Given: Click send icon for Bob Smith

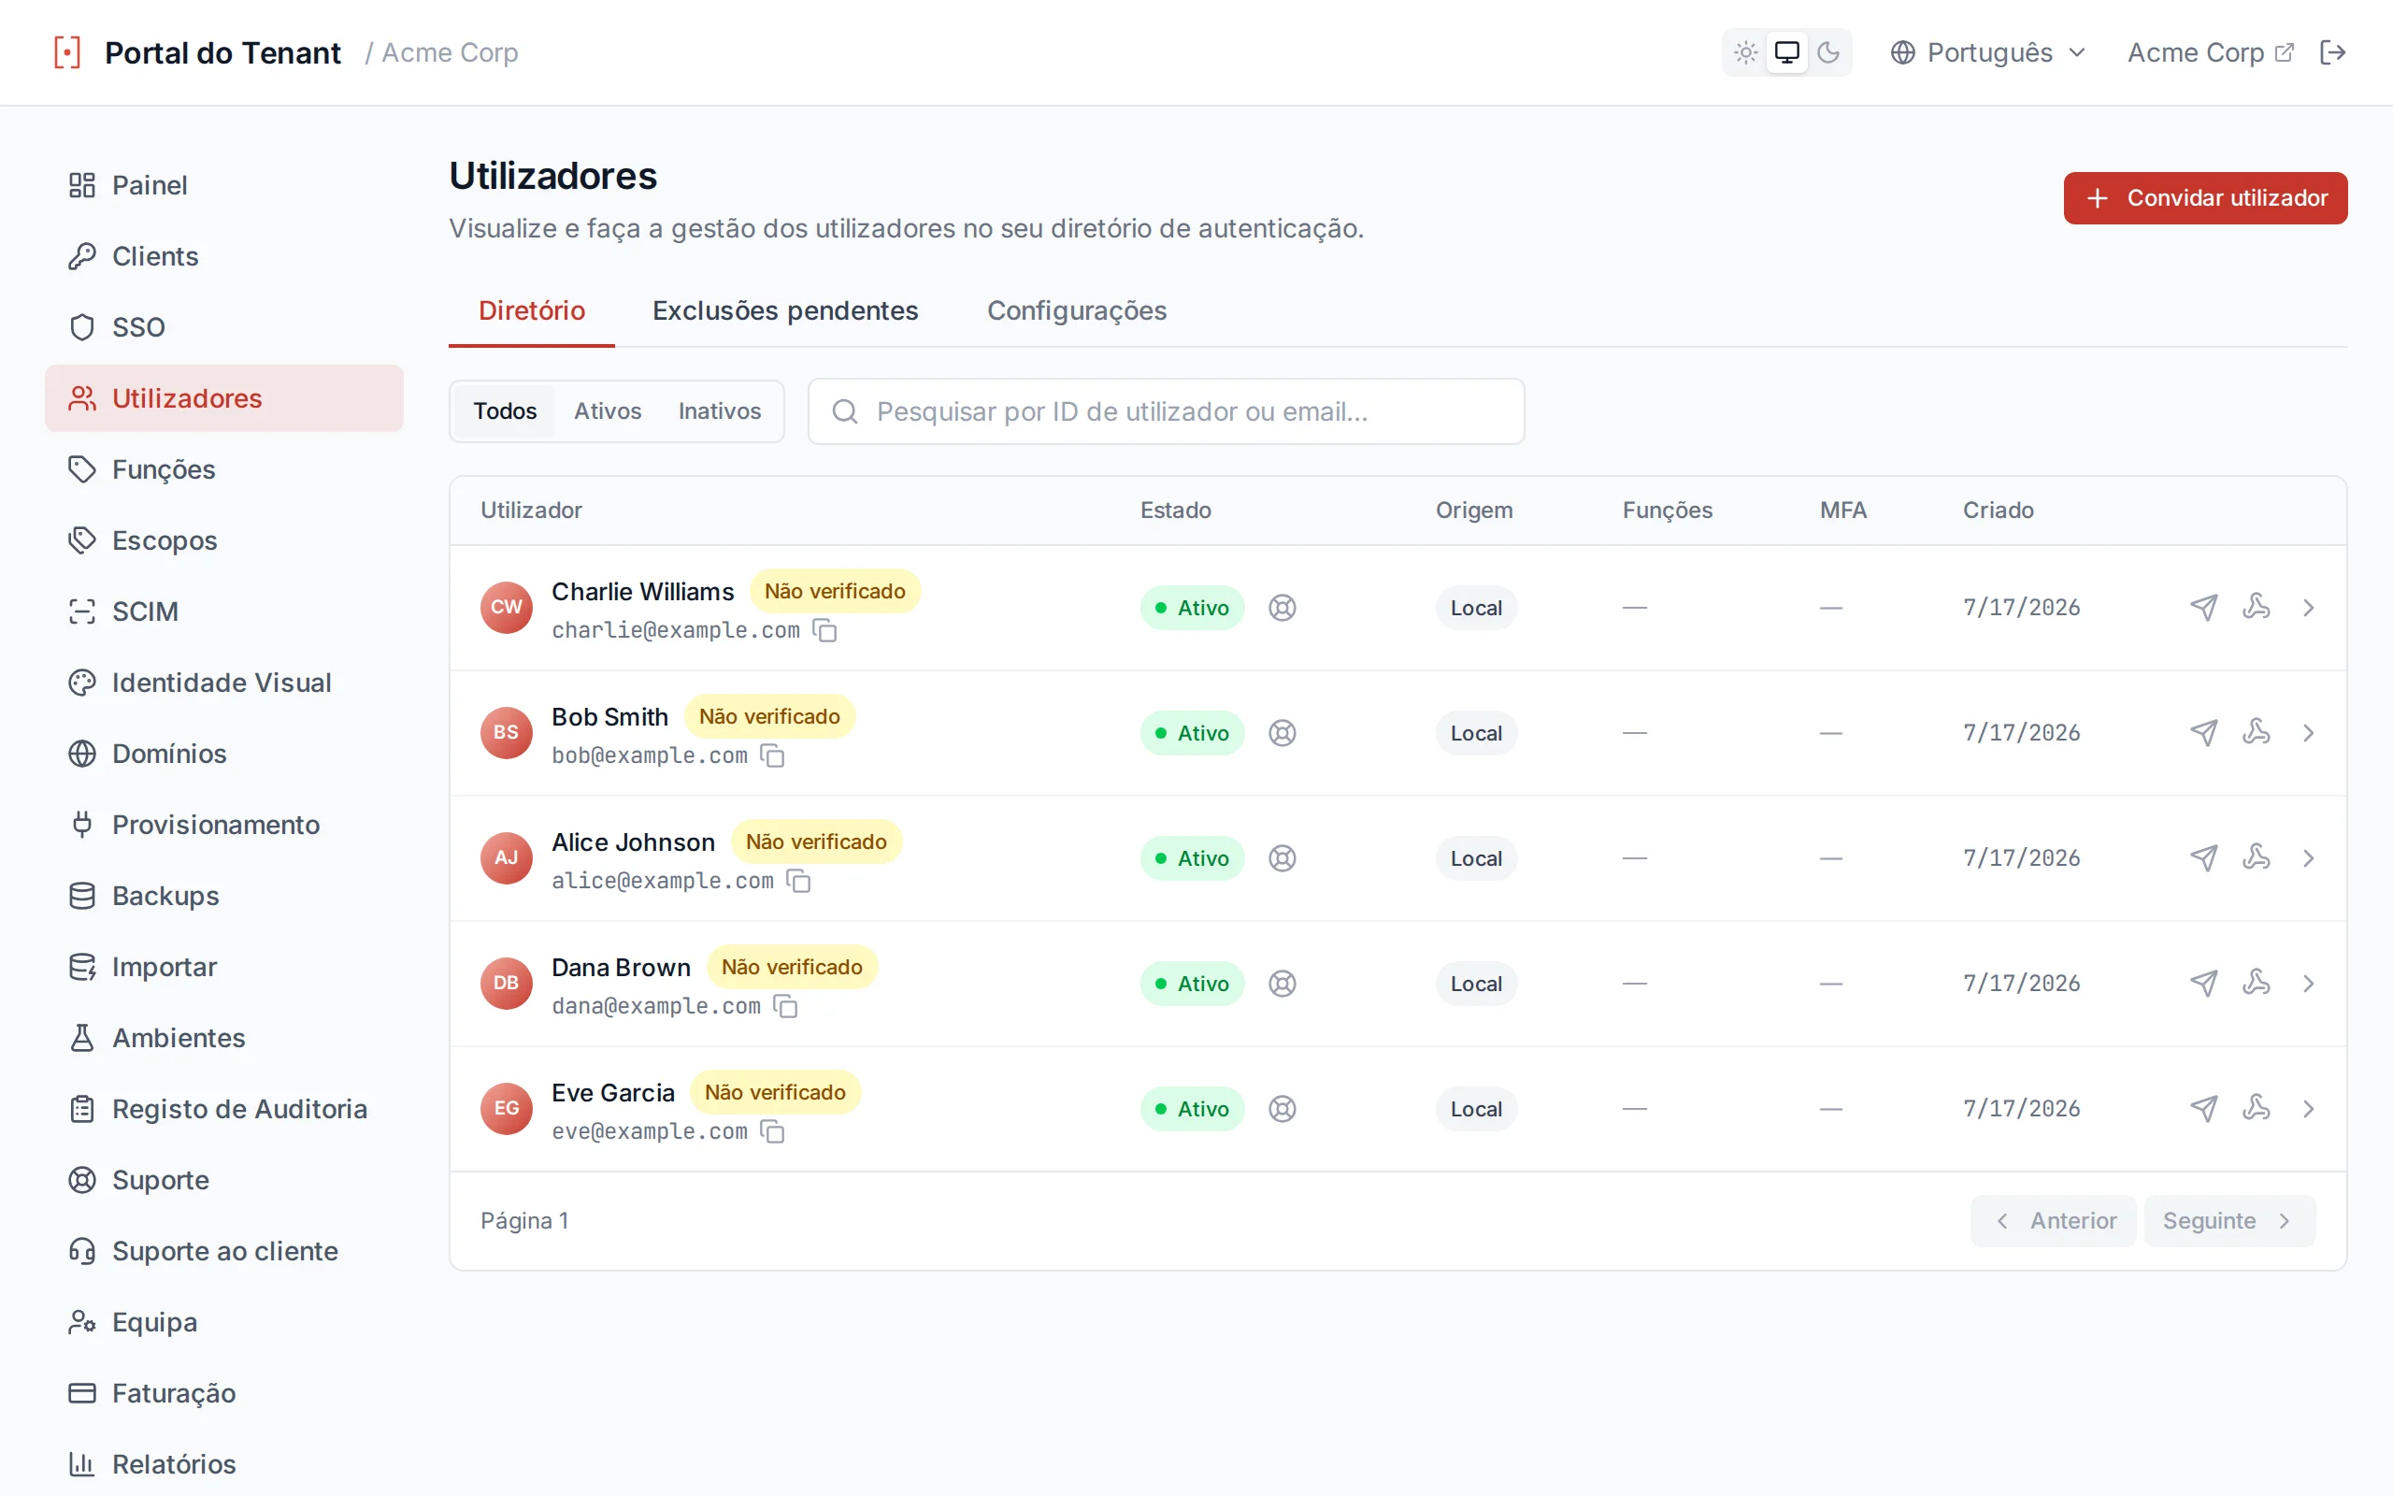Looking at the screenshot, I should point(2203,733).
